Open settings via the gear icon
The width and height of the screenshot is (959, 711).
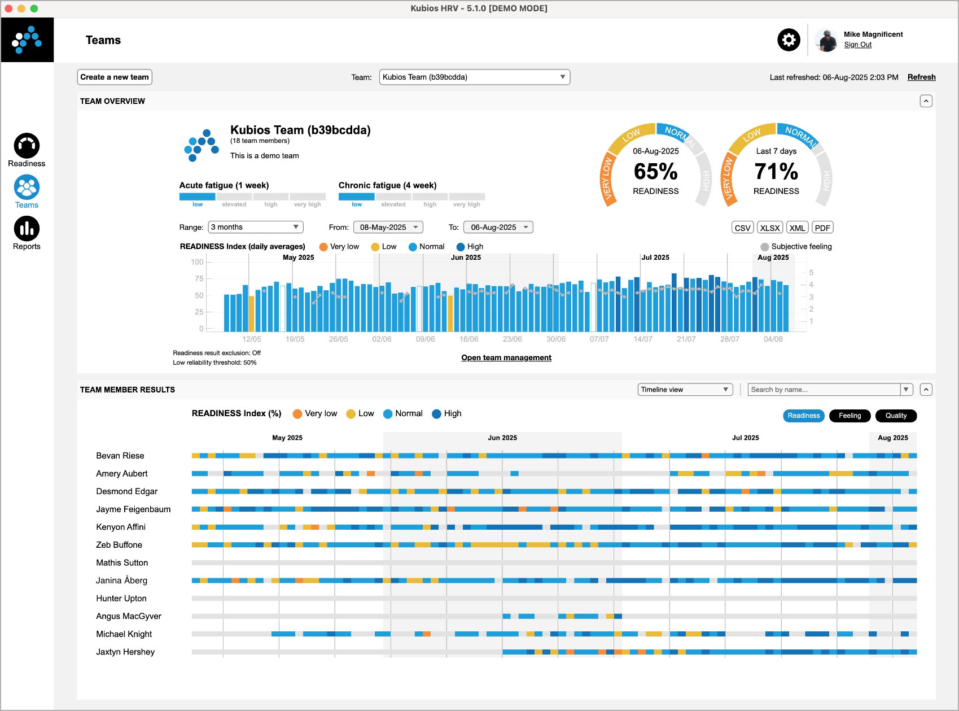click(x=789, y=40)
